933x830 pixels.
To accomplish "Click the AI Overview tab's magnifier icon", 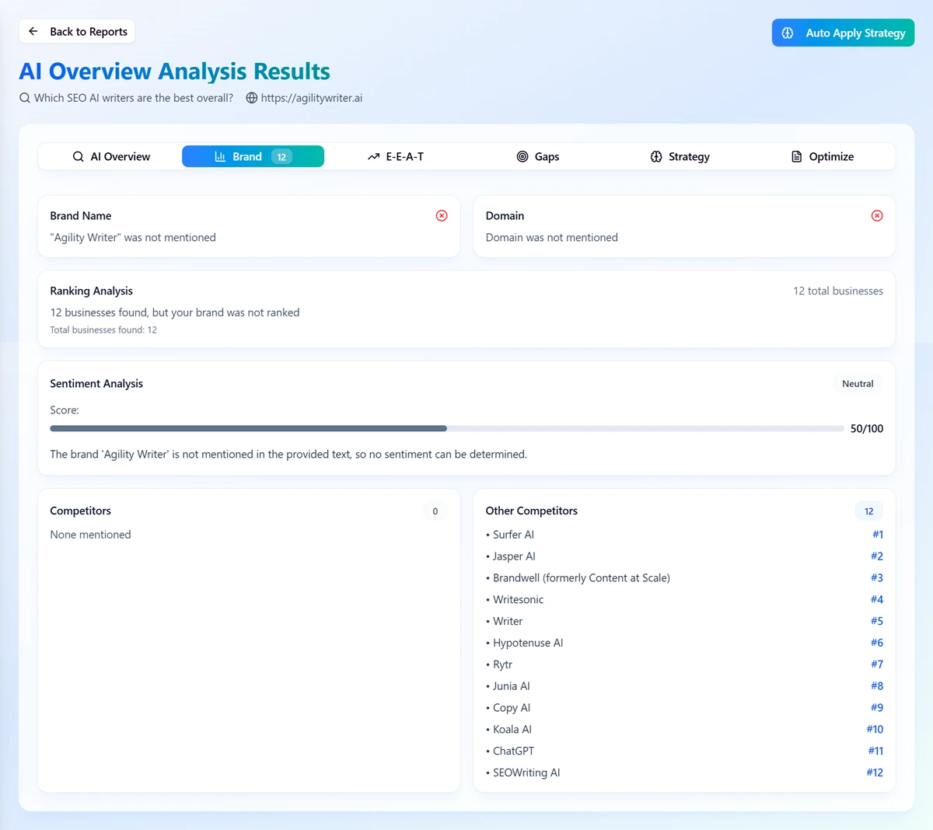I will (79, 156).
